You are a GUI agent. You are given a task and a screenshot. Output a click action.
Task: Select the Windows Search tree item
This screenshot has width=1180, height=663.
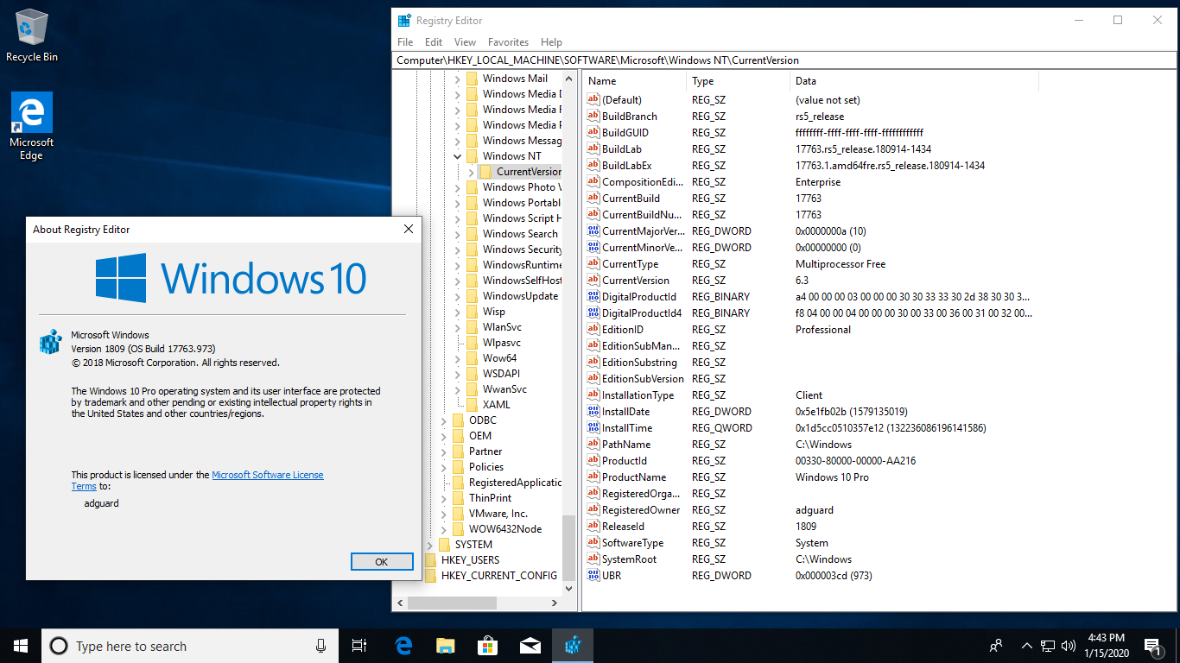point(520,234)
